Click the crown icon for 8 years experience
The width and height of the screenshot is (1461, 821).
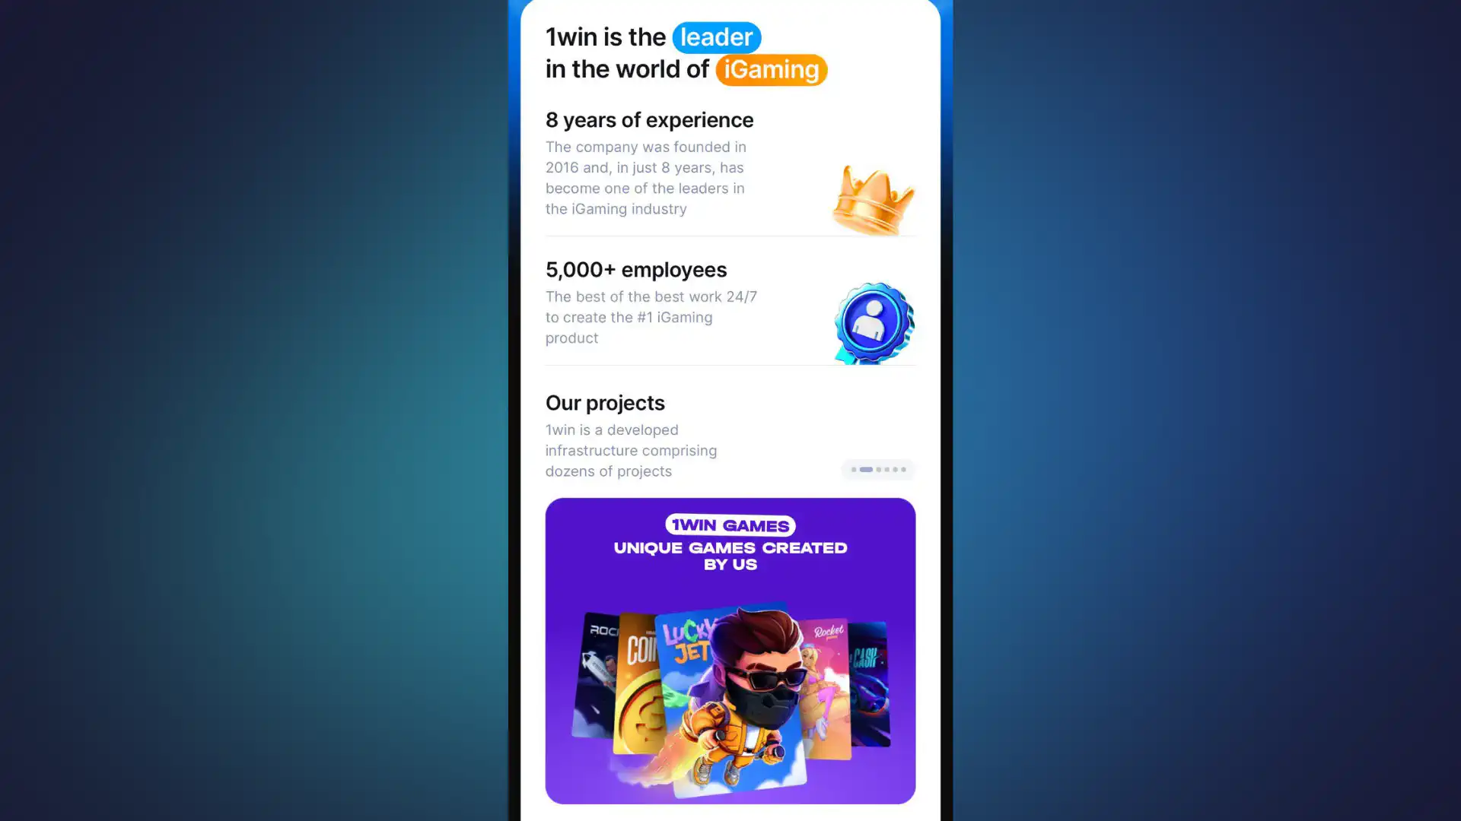(873, 195)
